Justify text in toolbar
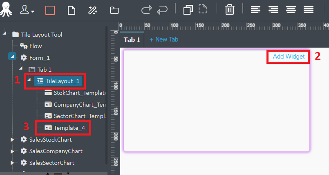The image size is (329, 175). (309, 10)
